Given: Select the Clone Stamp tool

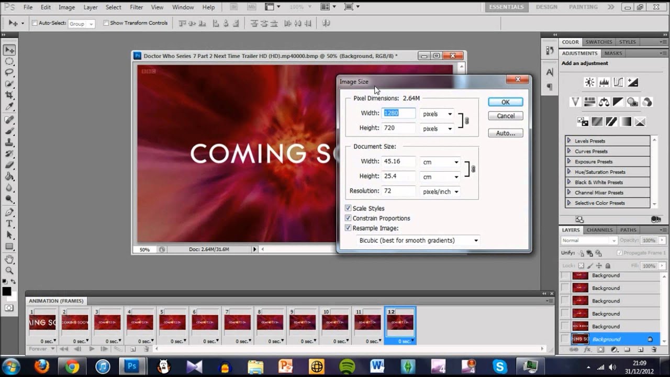Looking at the screenshot, I should (9, 143).
